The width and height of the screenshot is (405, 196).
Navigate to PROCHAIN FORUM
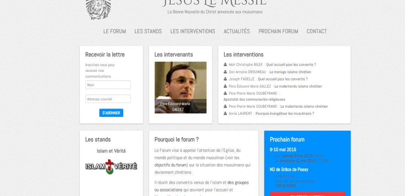pyautogui.click(x=278, y=31)
